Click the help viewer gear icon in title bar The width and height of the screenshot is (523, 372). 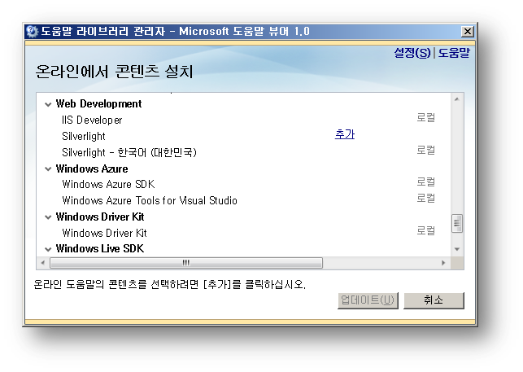(x=32, y=32)
